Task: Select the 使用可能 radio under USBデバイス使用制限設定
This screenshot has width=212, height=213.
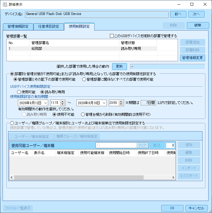Action: 19,92
